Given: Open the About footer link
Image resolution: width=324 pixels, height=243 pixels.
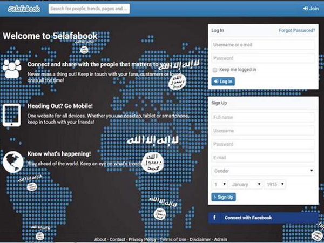Looking at the screenshot, I should click(x=100, y=239).
